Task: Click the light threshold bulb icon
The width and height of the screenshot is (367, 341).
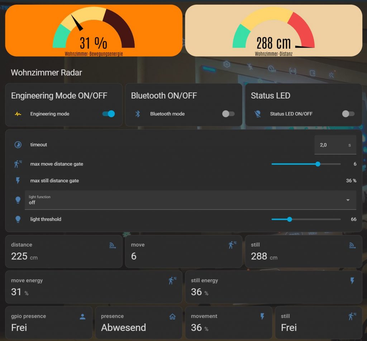Action: tap(18, 219)
